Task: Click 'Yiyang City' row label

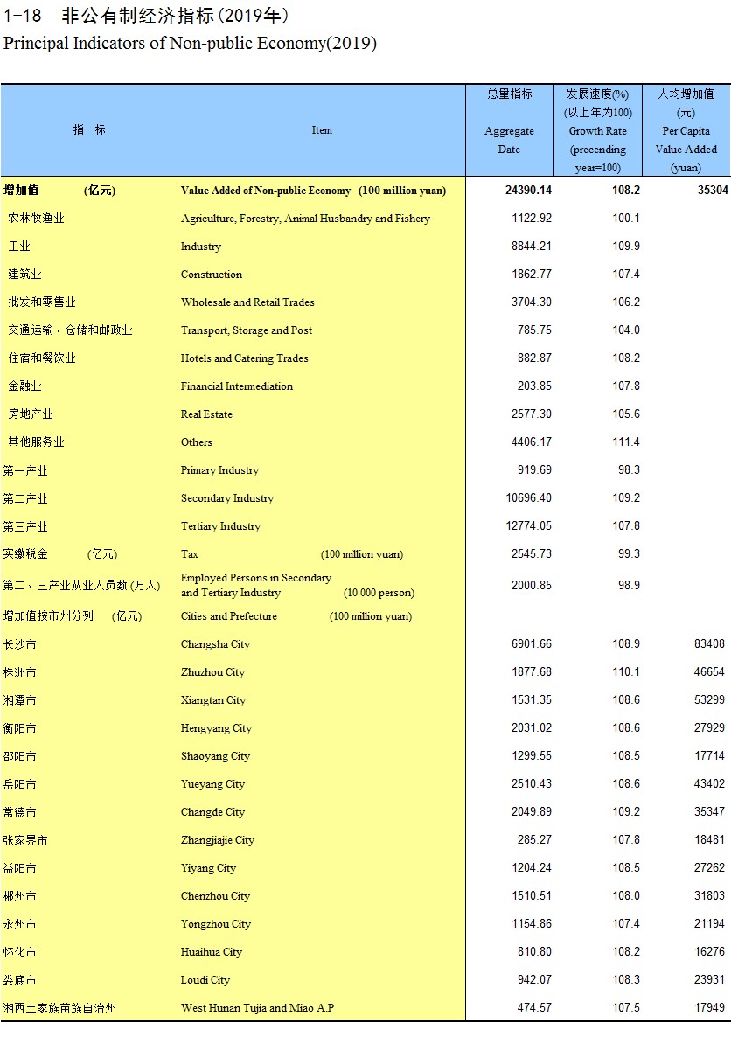Action: pos(208,868)
